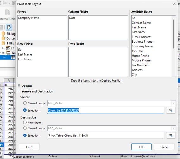Select the Destination Named range radio button
The image size is (180, 159).
[x=25, y=128]
